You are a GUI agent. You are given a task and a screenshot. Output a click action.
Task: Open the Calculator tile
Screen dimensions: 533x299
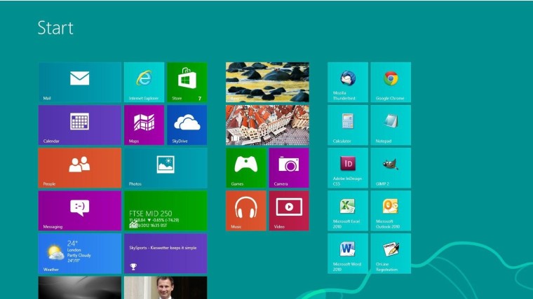tap(348, 125)
